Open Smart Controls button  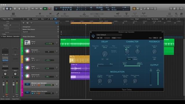pyautogui.click(x=19, y=9)
